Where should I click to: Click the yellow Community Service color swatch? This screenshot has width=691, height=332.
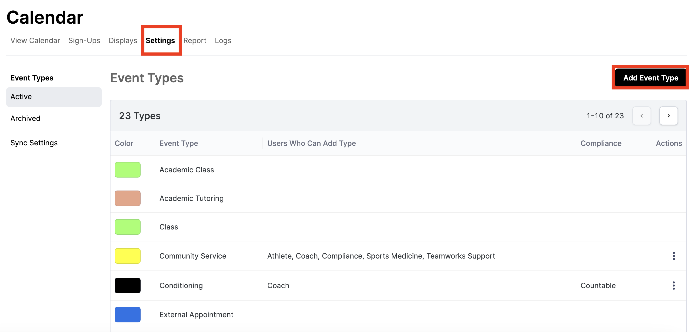click(x=127, y=256)
